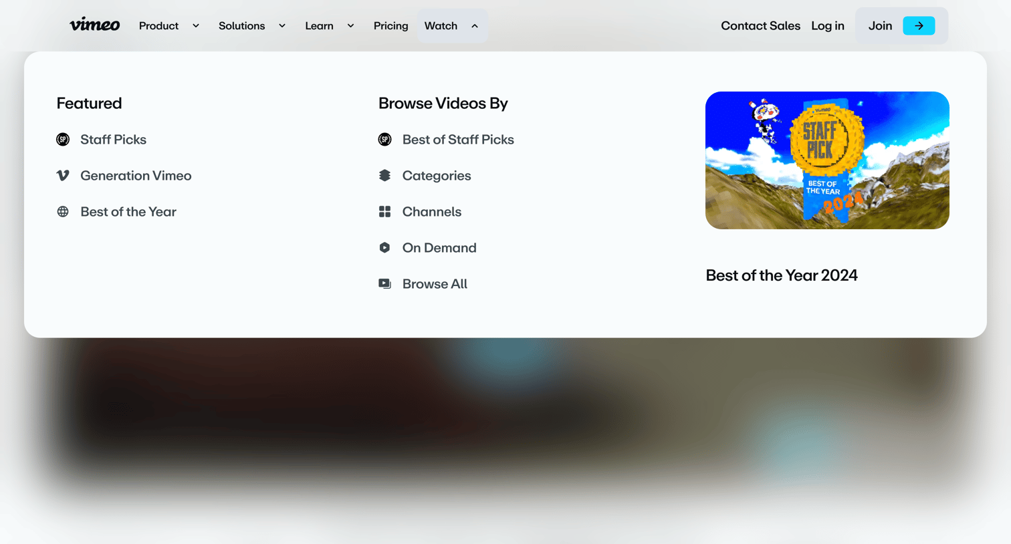
Task: Collapse the Watch menu chevron
Action: [475, 26]
